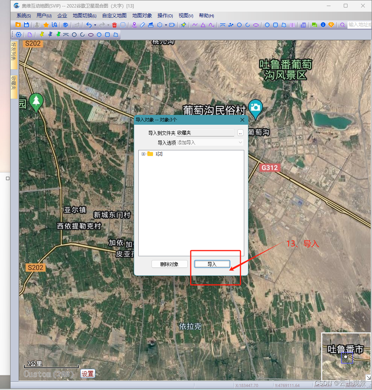The width and height of the screenshot is (372, 390).
Task: Click the video camera icon in toolbar
Action: coord(172,25)
